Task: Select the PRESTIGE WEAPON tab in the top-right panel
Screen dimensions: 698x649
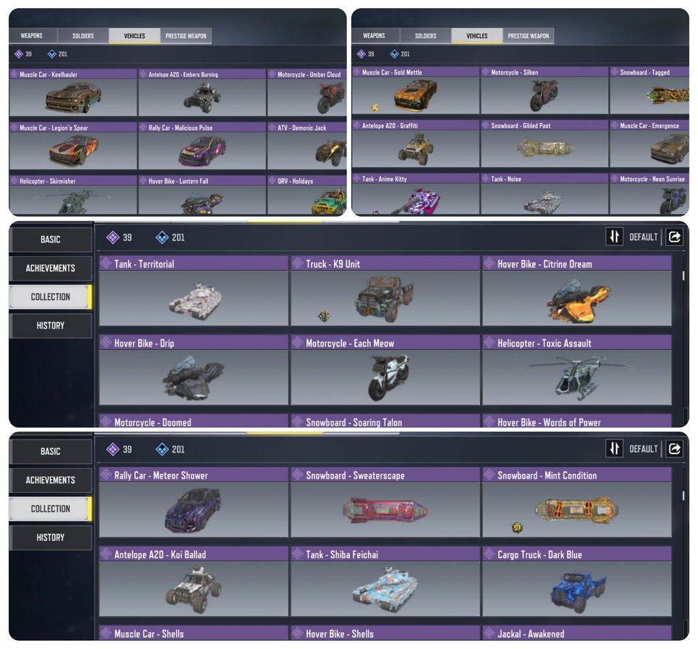Action: click(x=528, y=35)
